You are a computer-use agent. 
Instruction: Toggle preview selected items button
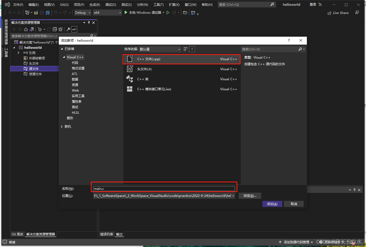click(74, 29)
